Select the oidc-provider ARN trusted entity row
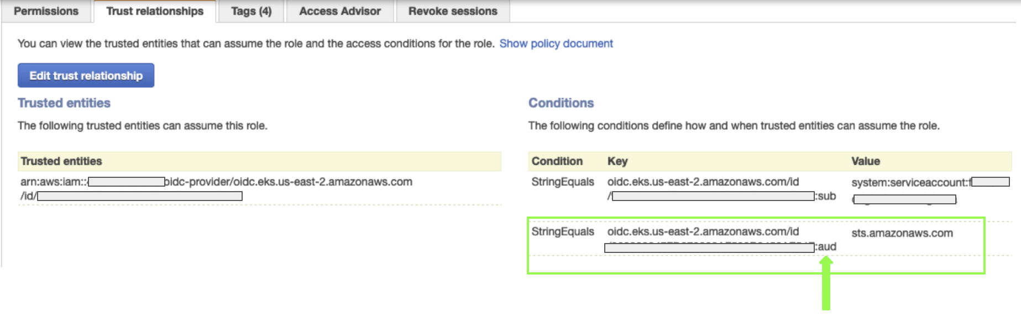The width and height of the screenshot is (1021, 322). coord(216,182)
